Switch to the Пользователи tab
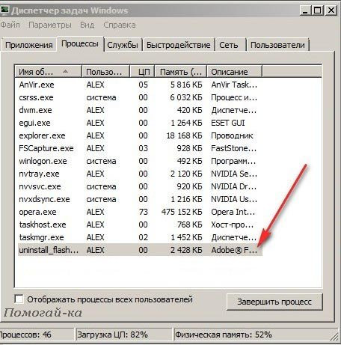The width and height of the screenshot is (341, 345). point(277,45)
